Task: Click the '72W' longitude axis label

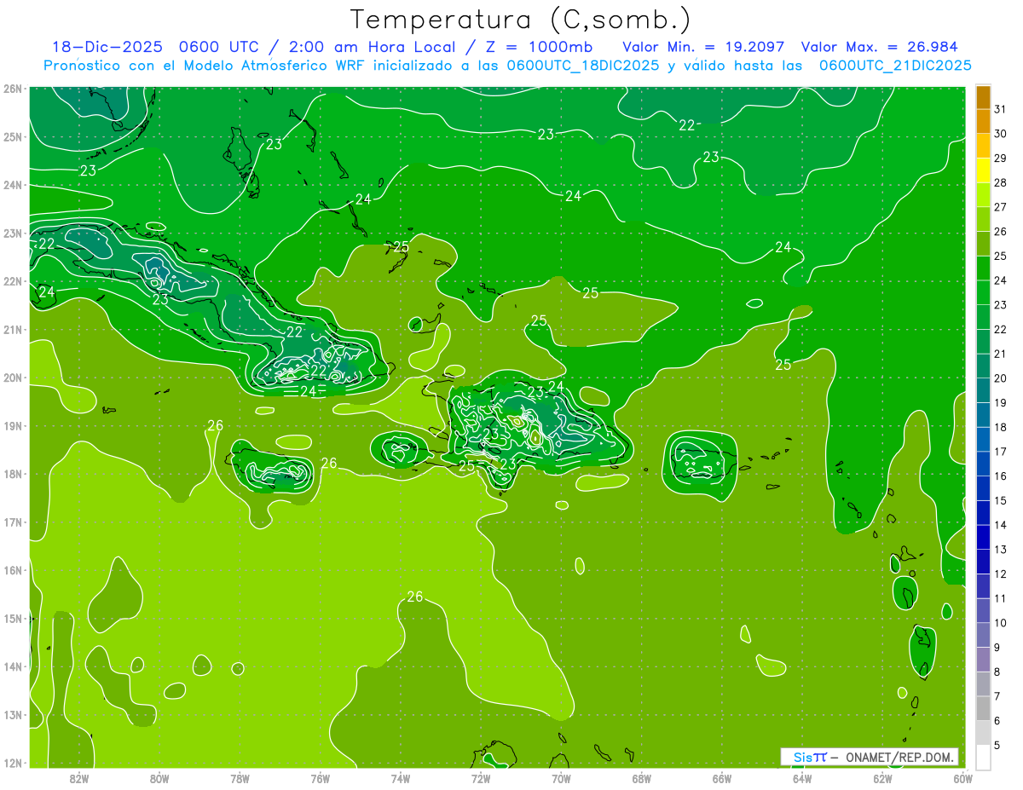Action: pos(481,778)
